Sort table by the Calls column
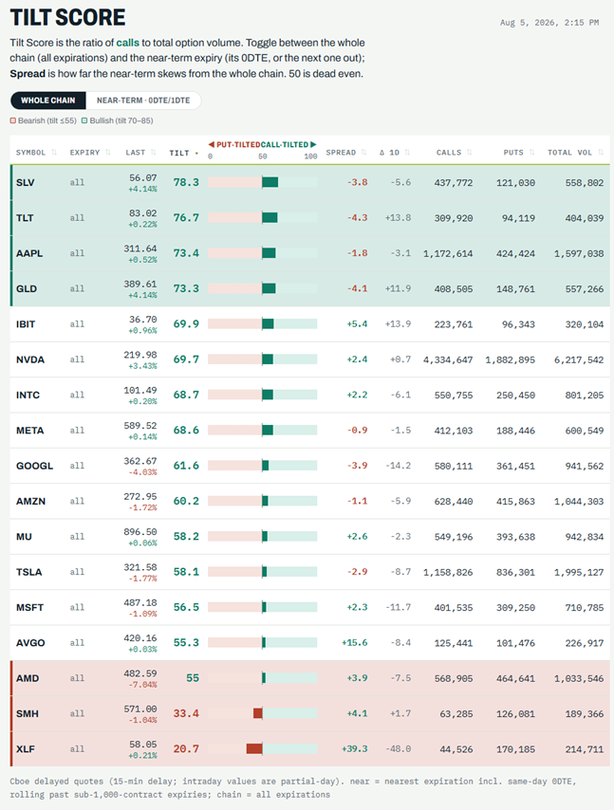Image resolution: width=614 pixels, height=810 pixels. pos(454,153)
